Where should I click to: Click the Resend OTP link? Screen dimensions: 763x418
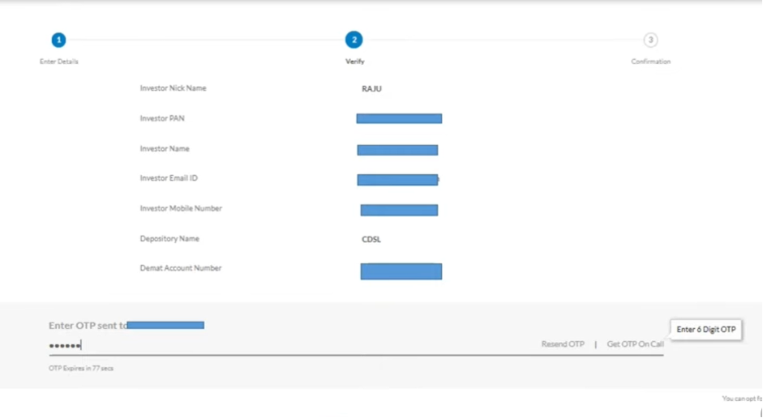[x=563, y=344]
